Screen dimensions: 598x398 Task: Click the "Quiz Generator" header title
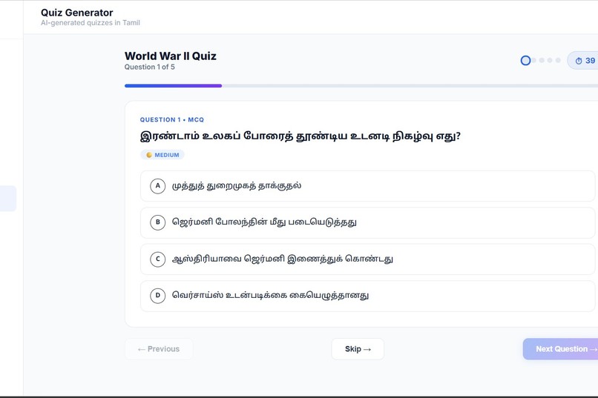[x=77, y=13]
